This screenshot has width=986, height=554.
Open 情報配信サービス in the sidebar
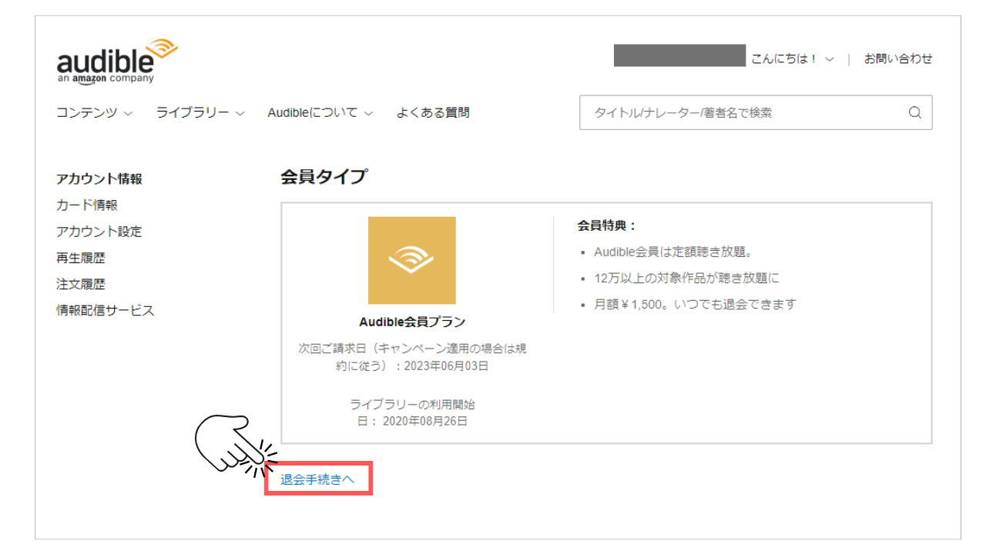[106, 310]
